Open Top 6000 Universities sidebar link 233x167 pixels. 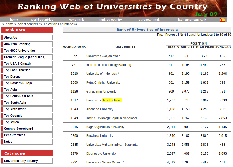tap(27, 51)
